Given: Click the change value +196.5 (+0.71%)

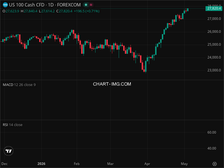Looking at the screenshot, I should click(87, 11).
